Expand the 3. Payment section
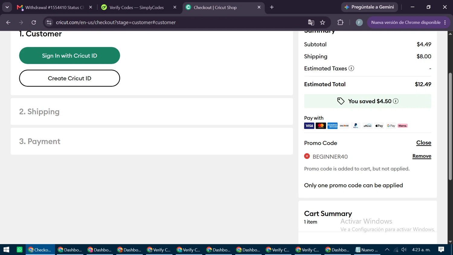The image size is (453, 255). point(152,141)
